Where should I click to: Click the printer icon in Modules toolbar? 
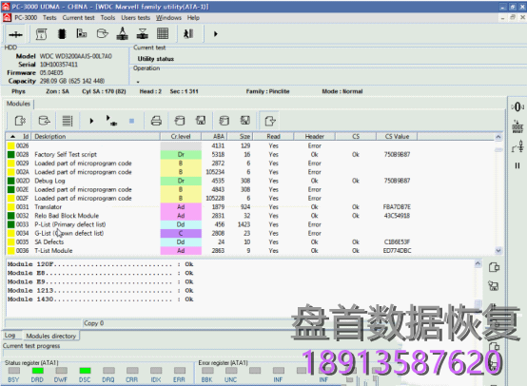point(156,121)
